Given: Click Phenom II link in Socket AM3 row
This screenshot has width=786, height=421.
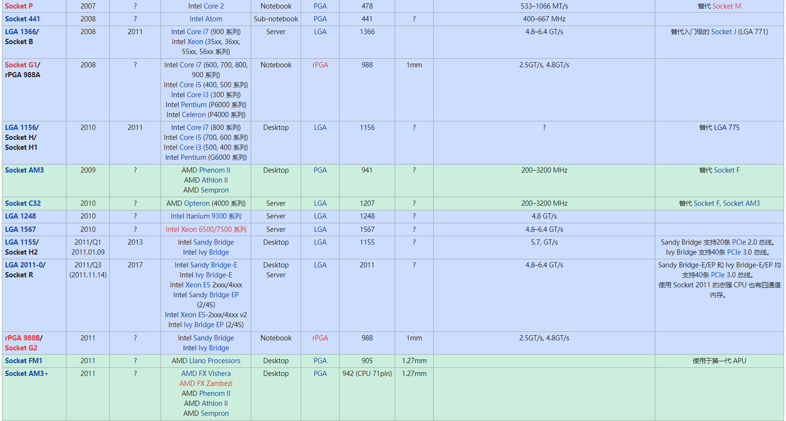Looking at the screenshot, I should 216,170.
